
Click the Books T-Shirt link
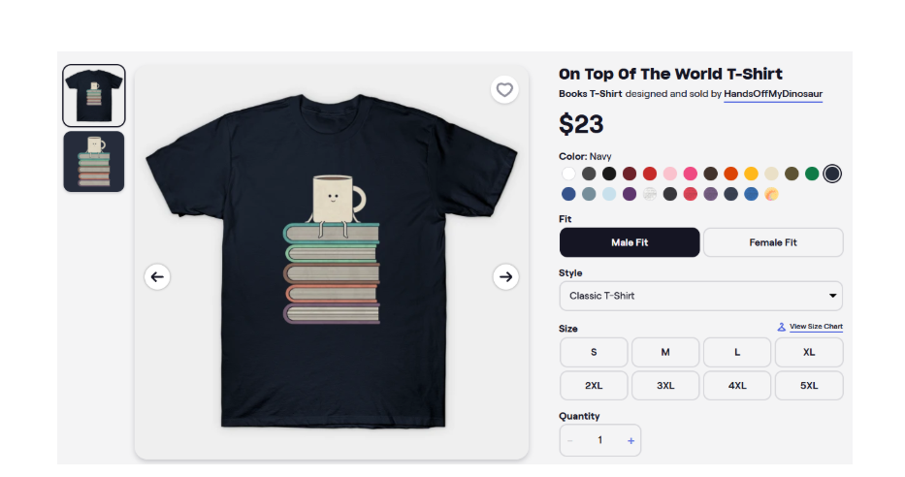pyautogui.click(x=591, y=94)
